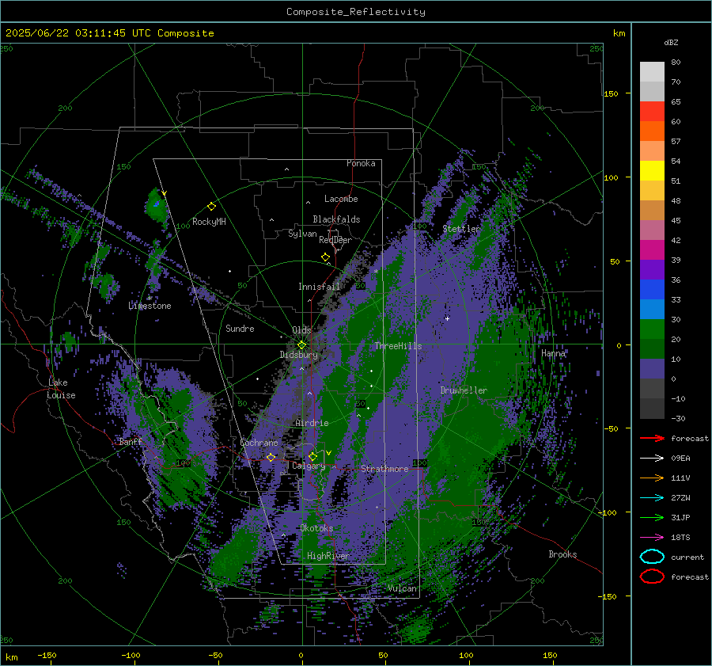
Task: Click the red forecast arrow legend icon
Action: coord(652,438)
